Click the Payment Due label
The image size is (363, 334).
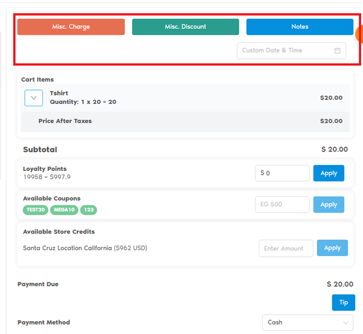tap(38, 284)
